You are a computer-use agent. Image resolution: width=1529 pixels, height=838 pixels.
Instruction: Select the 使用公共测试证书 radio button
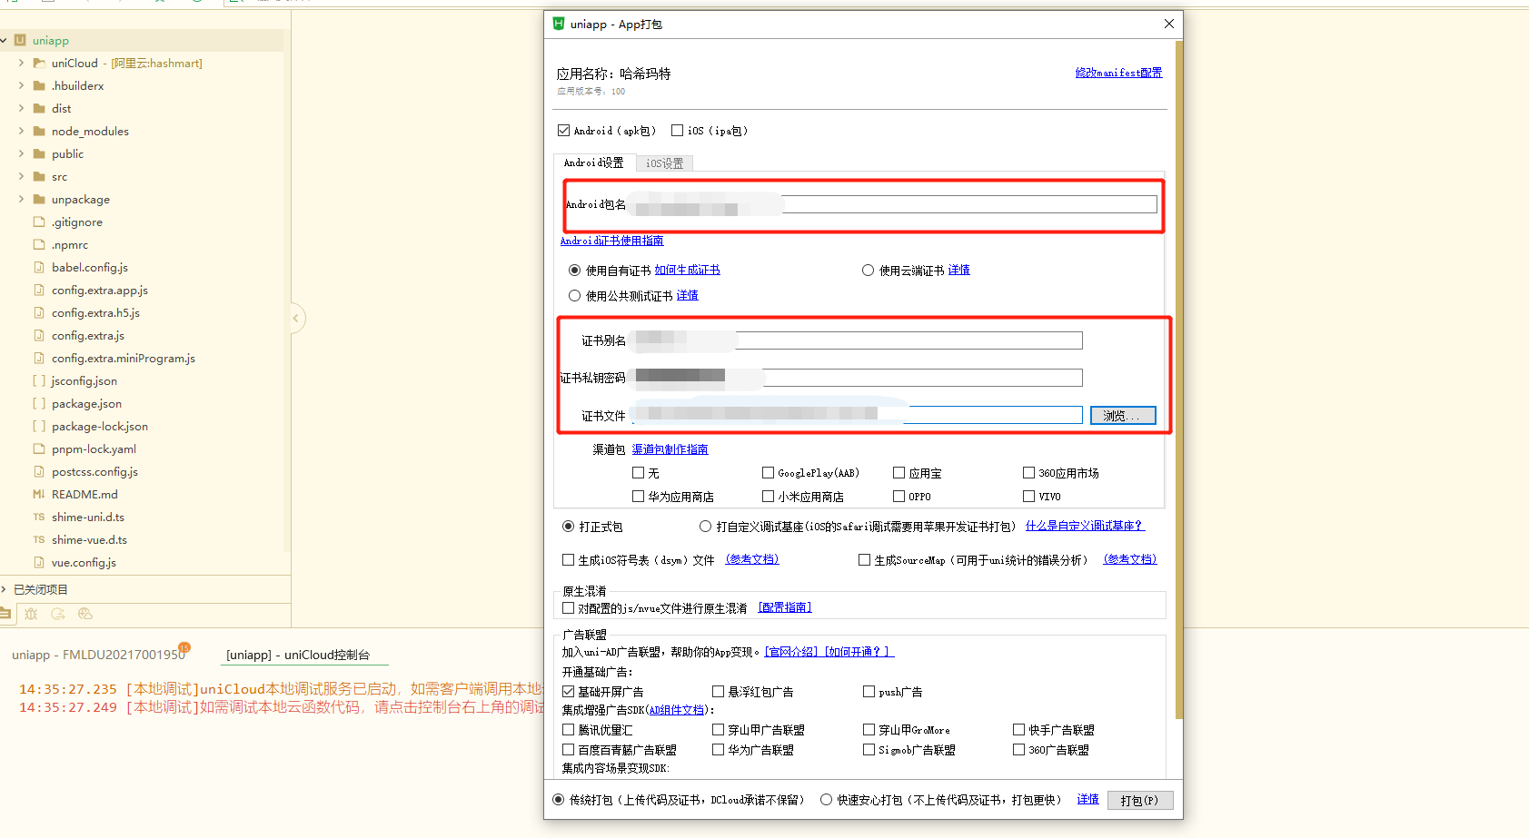(574, 296)
